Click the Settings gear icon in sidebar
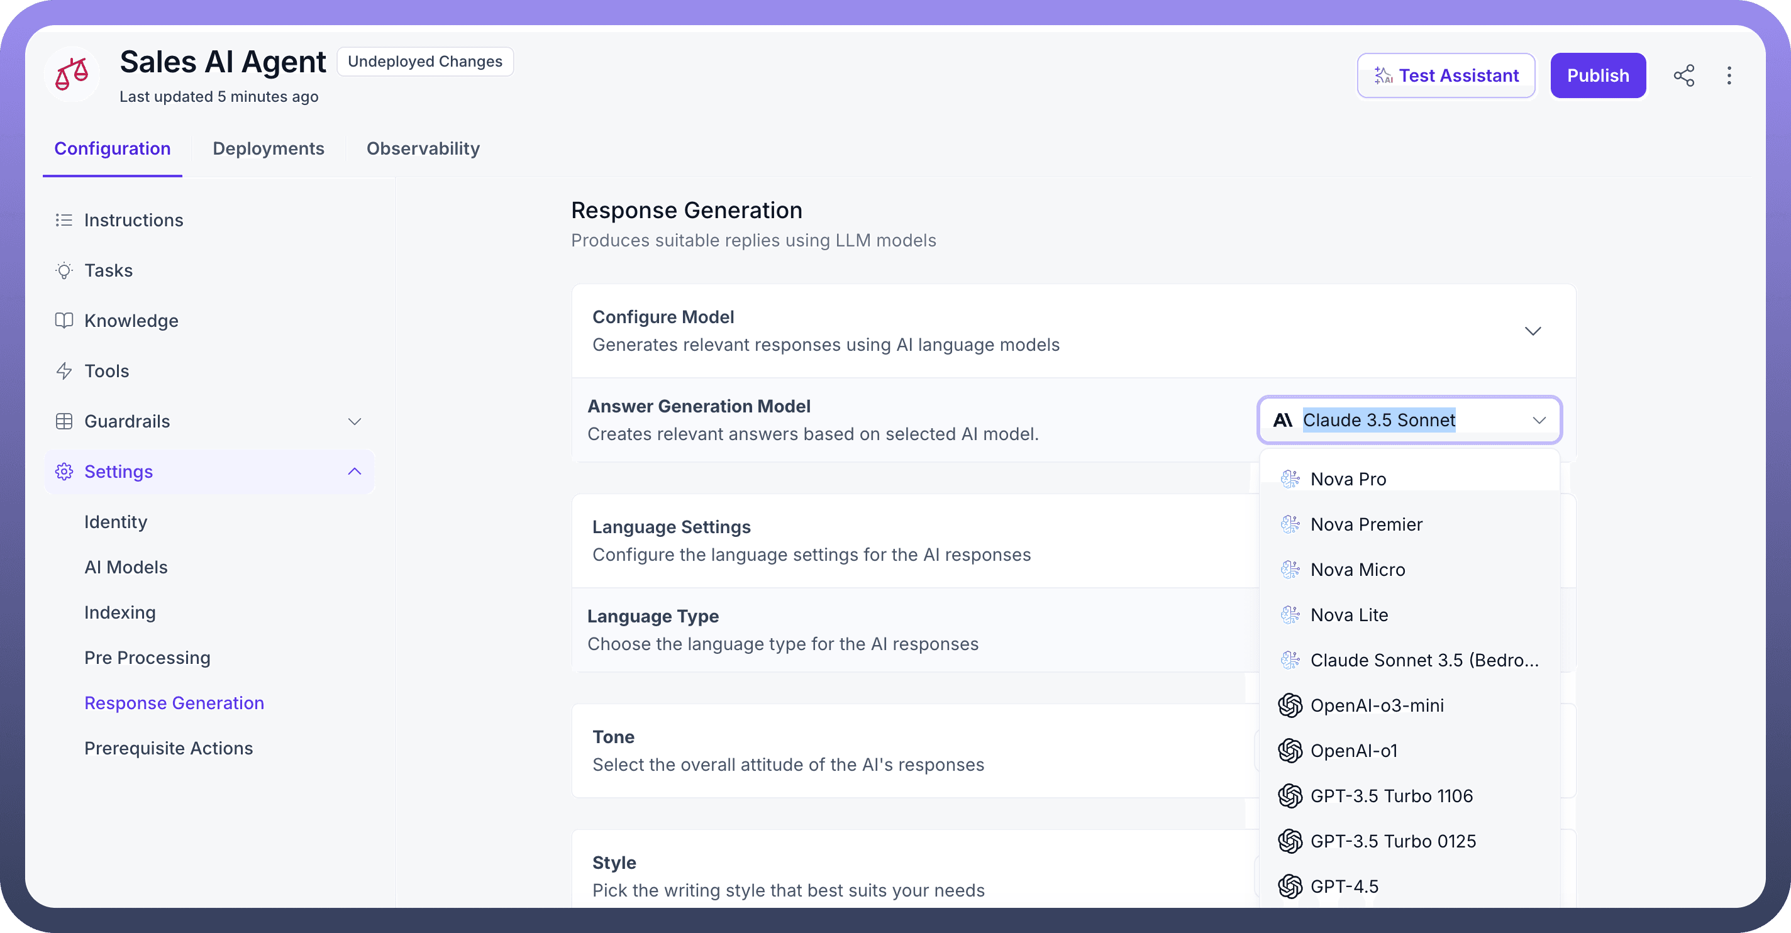Viewport: 1791px width, 933px height. [x=64, y=472]
